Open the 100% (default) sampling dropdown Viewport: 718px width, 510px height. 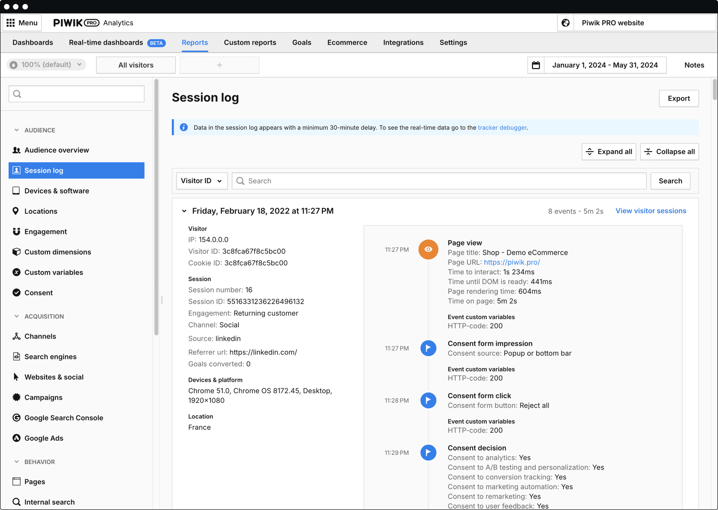click(x=46, y=65)
